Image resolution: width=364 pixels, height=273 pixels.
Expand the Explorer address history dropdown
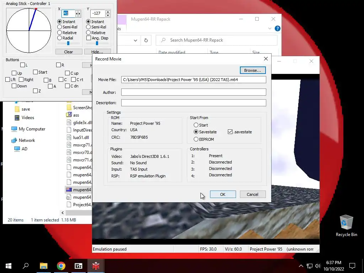pyautogui.click(x=135, y=41)
